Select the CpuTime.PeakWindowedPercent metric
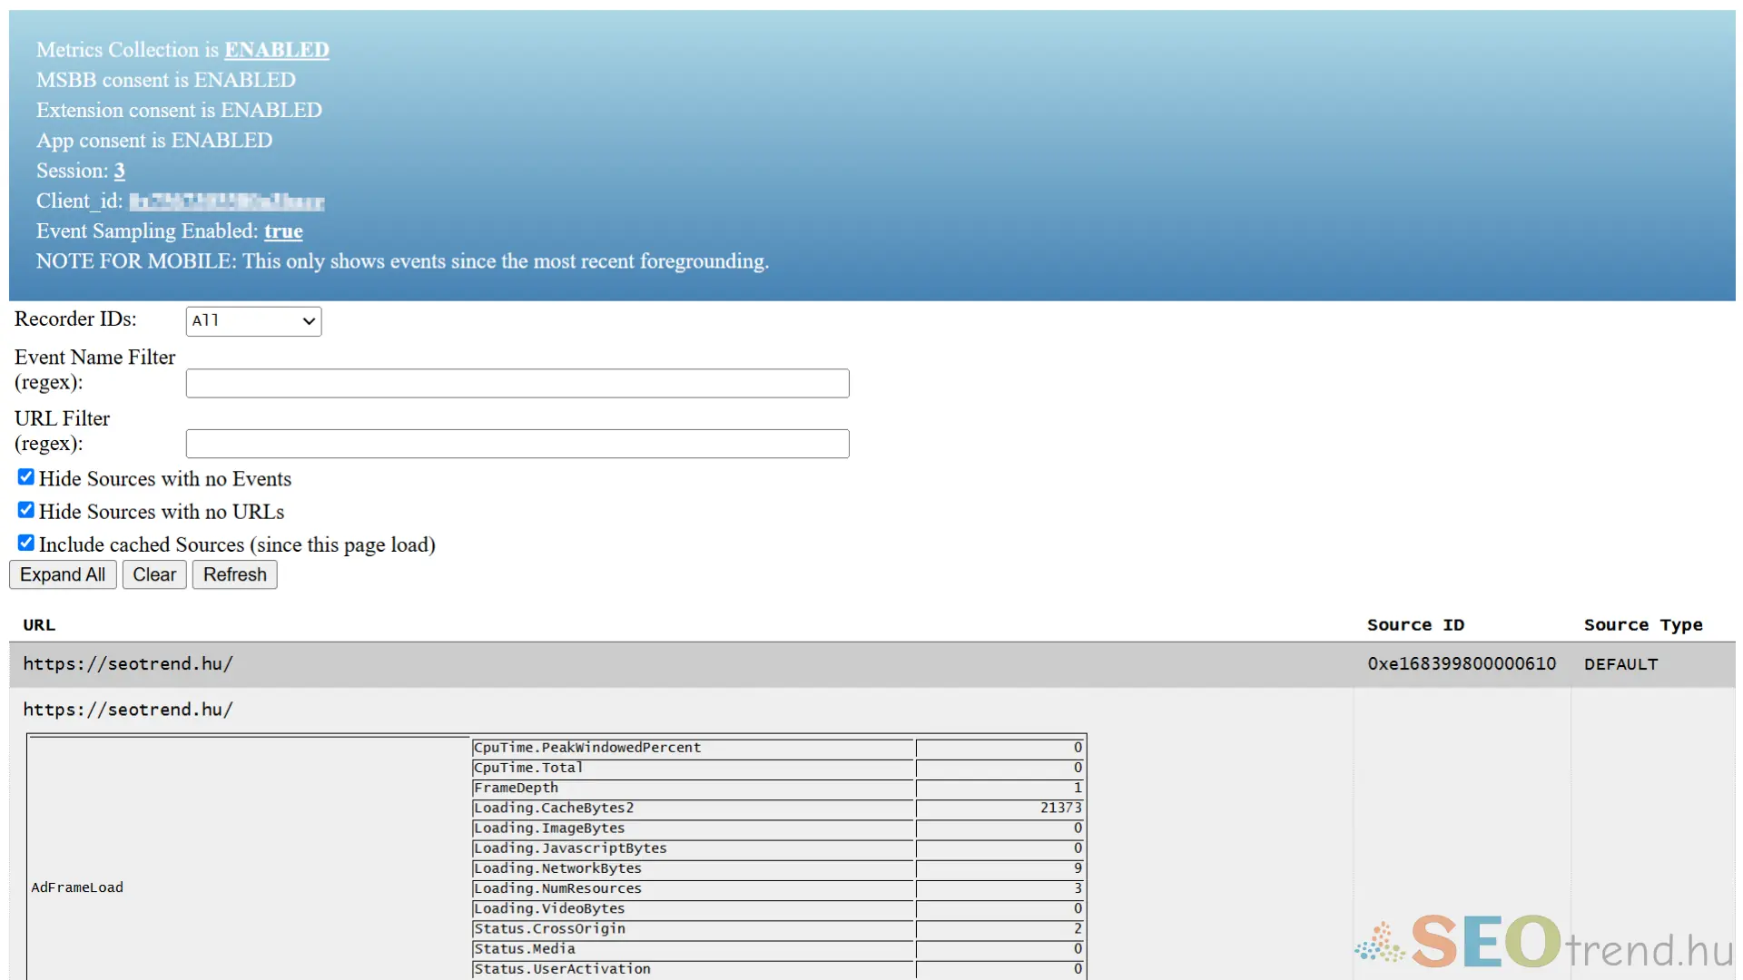Image resolution: width=1743 pixels, height=980 pixels. [587, 748]
